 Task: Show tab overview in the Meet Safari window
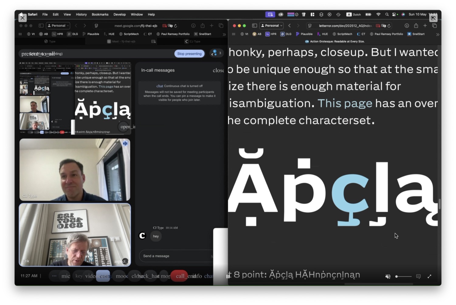(x=221, y=26)
